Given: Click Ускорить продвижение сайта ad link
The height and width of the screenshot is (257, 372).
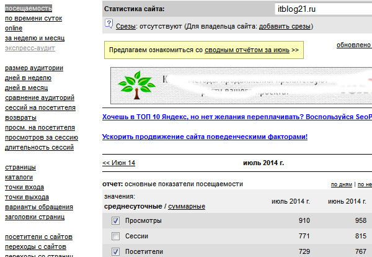Looking at the screenshot, I should tap(205, 137).
